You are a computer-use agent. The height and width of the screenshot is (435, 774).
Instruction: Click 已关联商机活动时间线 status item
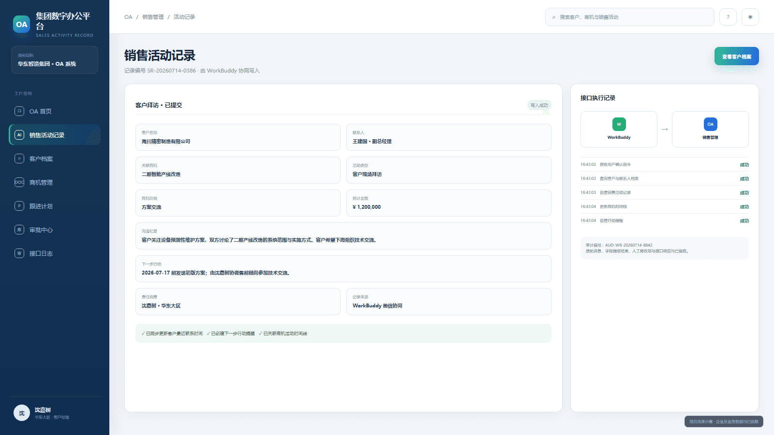[283, 333]
